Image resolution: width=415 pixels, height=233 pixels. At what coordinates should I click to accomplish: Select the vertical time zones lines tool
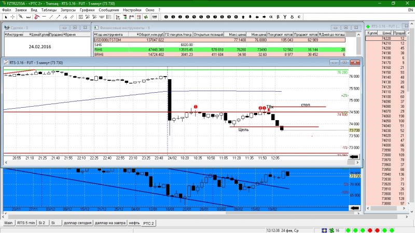(x=108, y=17)
